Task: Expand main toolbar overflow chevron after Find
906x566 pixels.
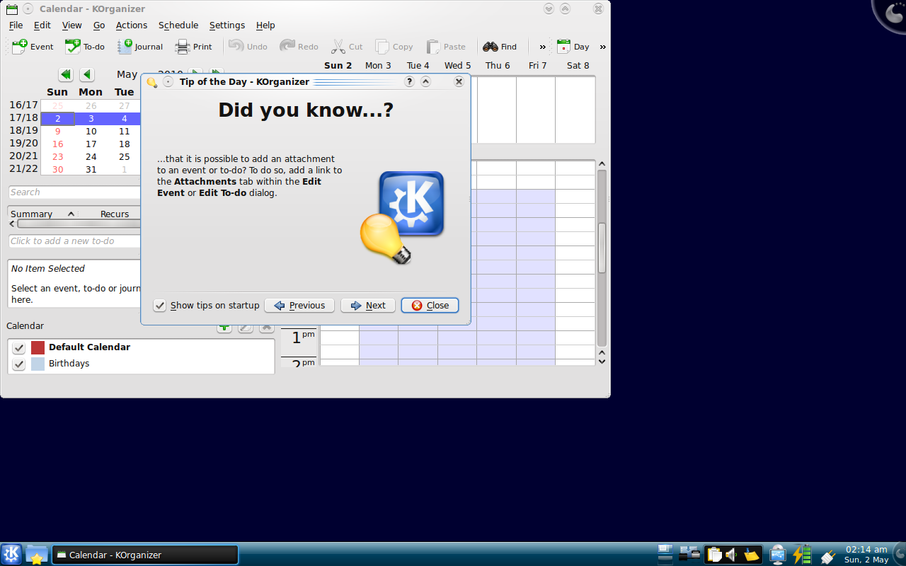Action: click(x=543, y=47)
